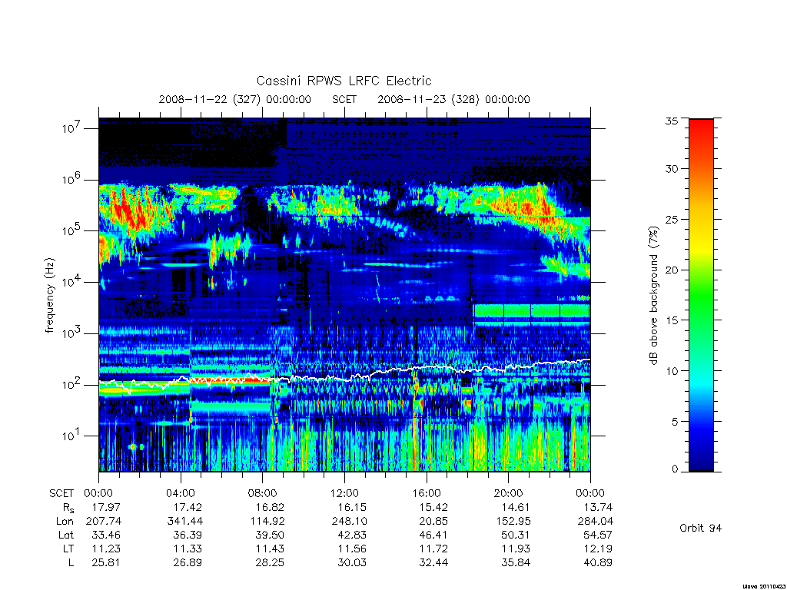Click the Rs value 16.15

pyautogui.click(x=352, y=507)
